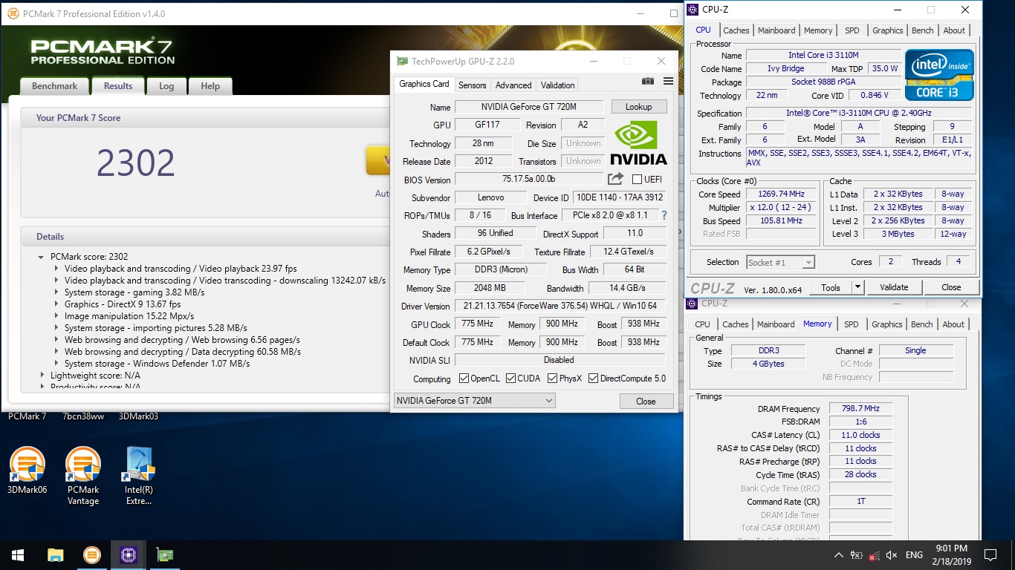Click the battery power tray icon

[857, 554]
